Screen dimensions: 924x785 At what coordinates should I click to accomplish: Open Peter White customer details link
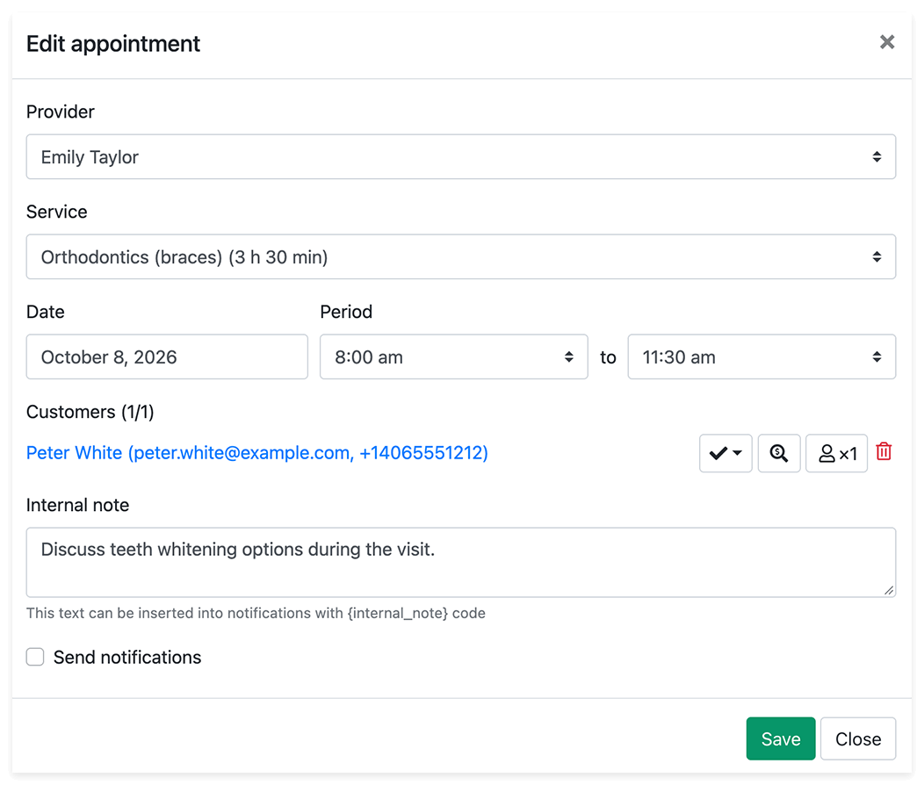pyautogui.click(x=257, y=452)
